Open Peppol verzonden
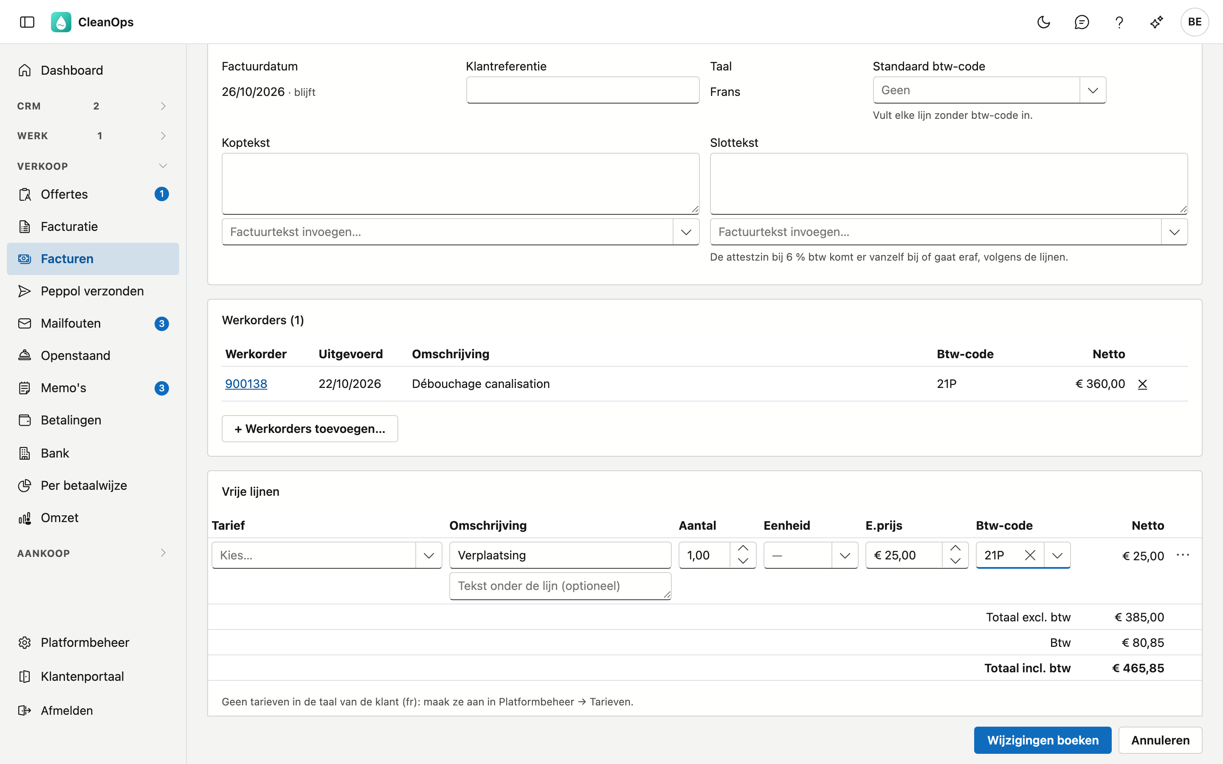1223x764 pixels. [x=93, y=291]
